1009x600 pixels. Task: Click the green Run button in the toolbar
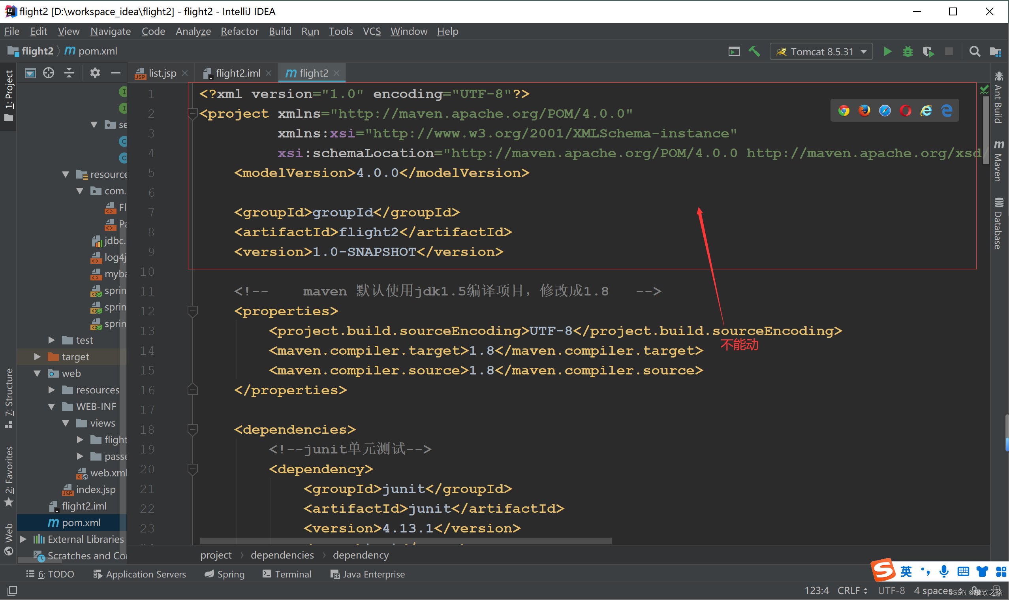point(888,51)
